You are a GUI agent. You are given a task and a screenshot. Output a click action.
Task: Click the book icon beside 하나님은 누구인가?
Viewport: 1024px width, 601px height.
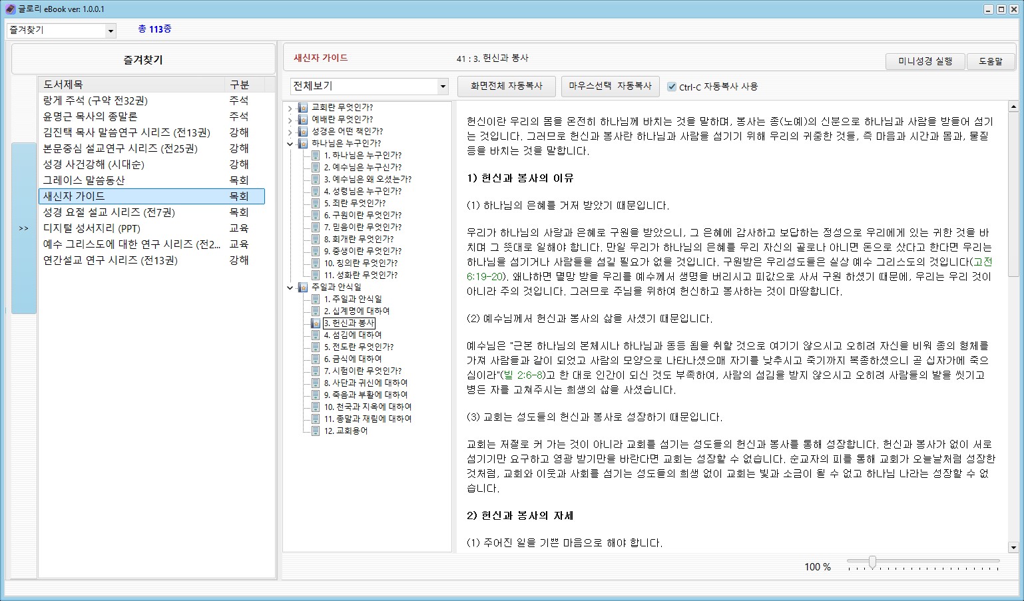tap(303, 144)
